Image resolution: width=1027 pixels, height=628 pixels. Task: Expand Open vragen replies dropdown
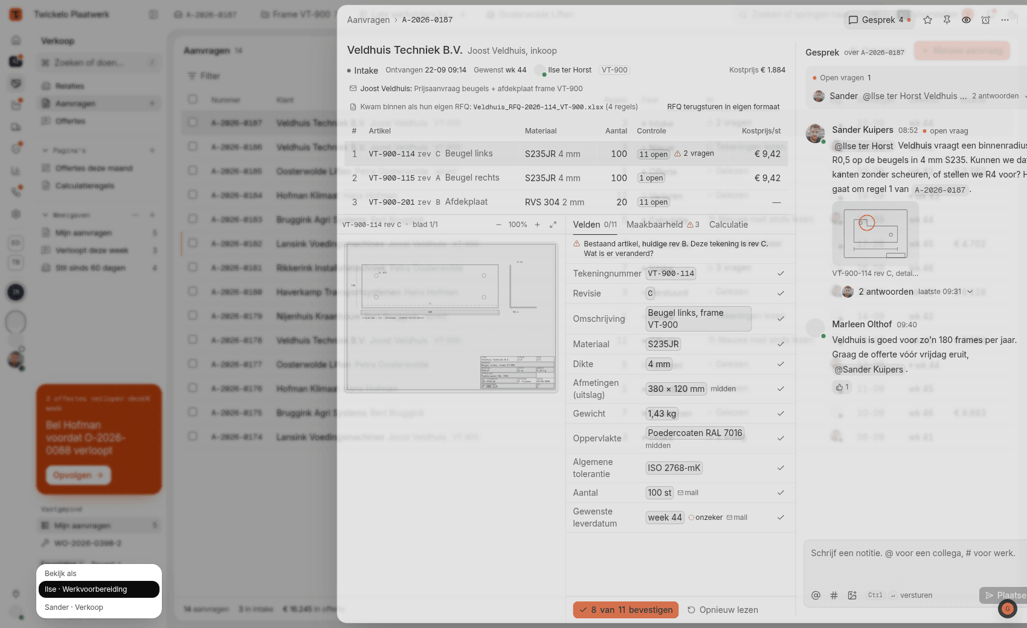pyautogui.click(x=1024, y=96)
